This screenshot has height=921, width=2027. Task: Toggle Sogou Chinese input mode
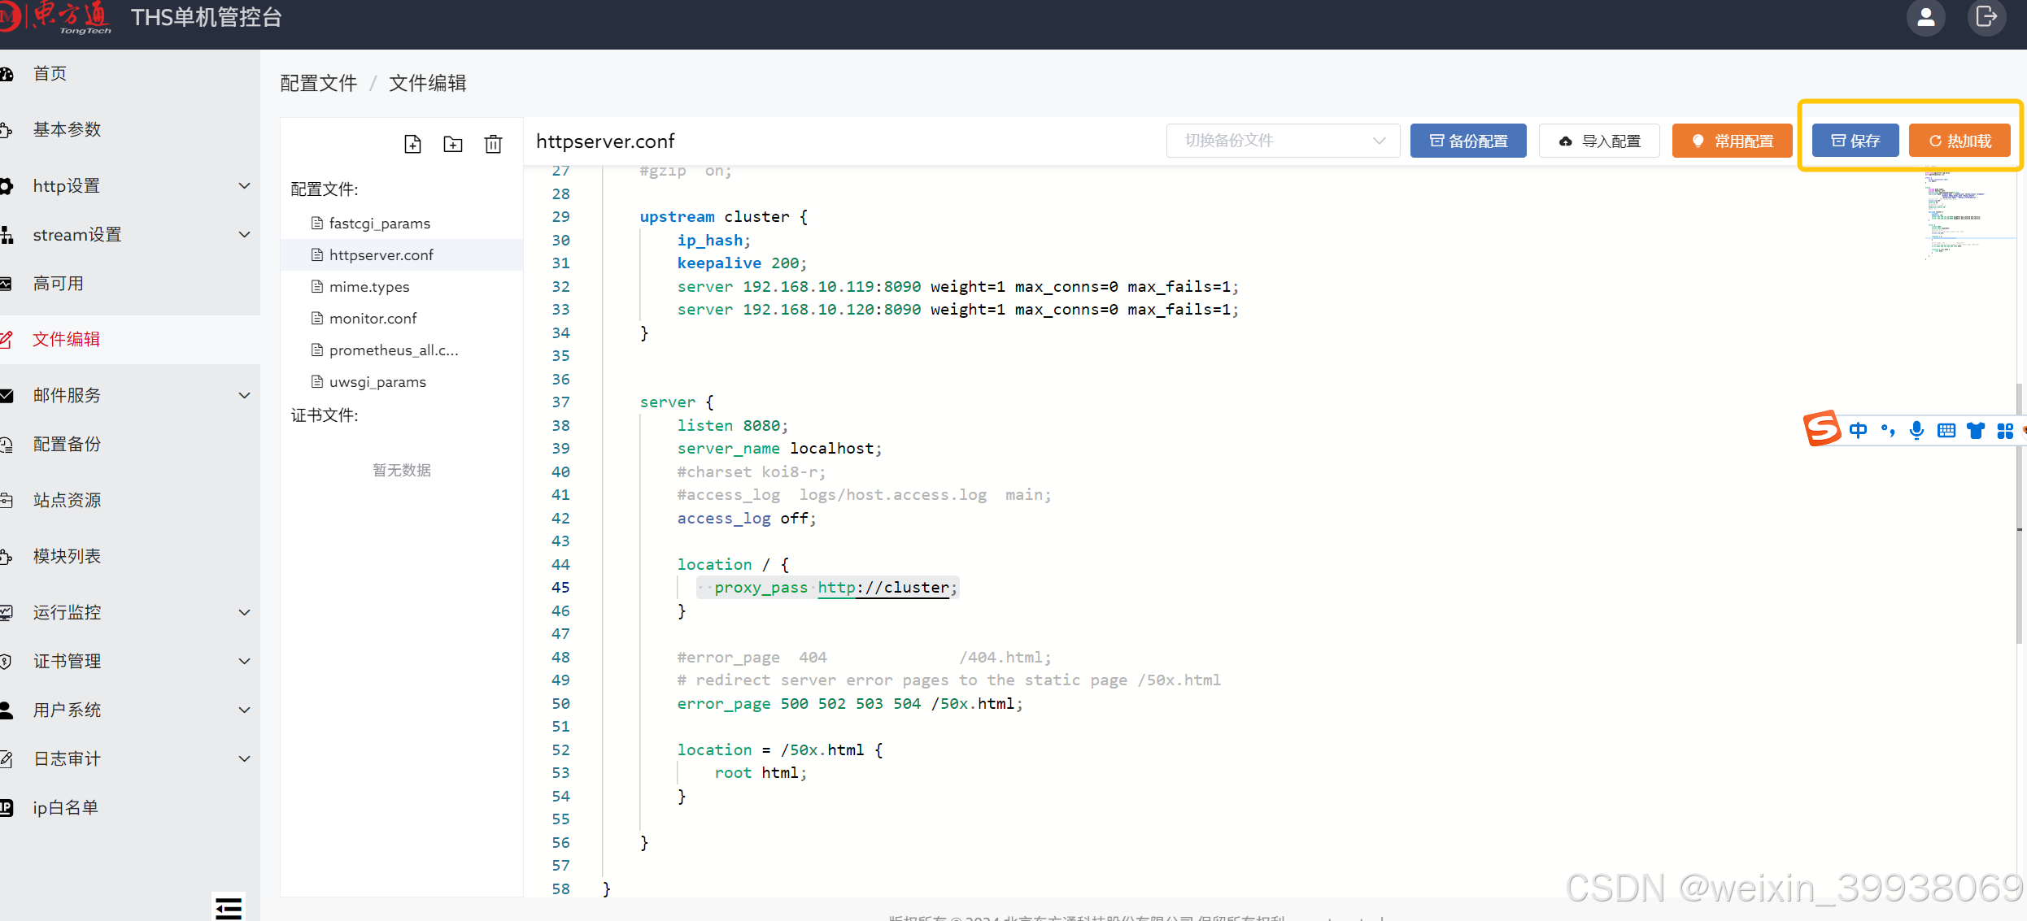[1859, 430]
